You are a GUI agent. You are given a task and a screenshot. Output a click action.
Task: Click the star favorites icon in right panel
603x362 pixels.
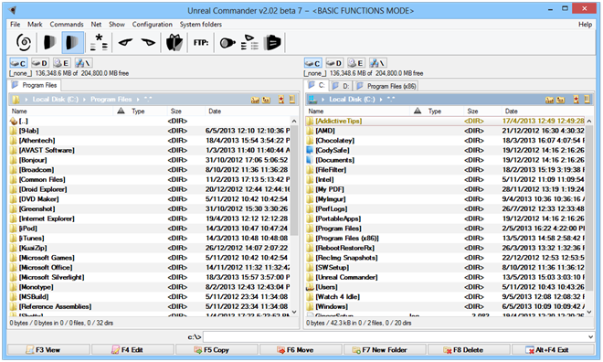[x=577, y=100]
